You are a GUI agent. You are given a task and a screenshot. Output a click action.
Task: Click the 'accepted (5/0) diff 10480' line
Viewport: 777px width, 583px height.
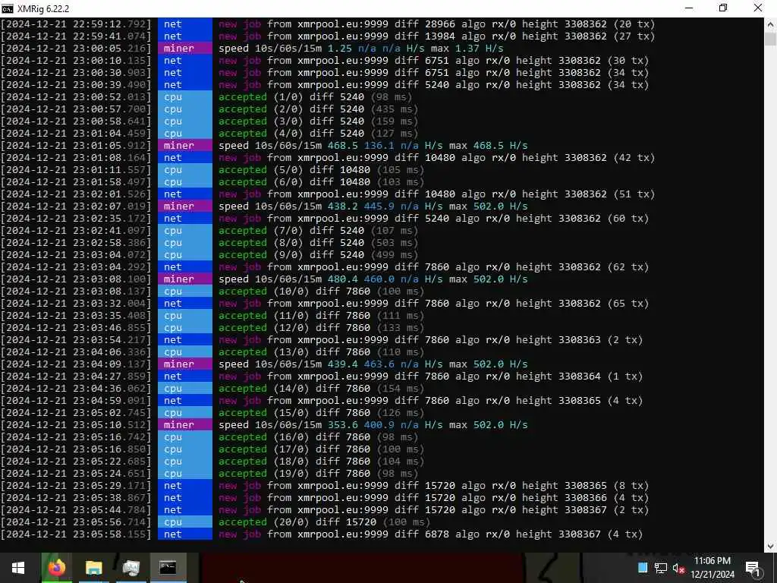coord(212,170)
